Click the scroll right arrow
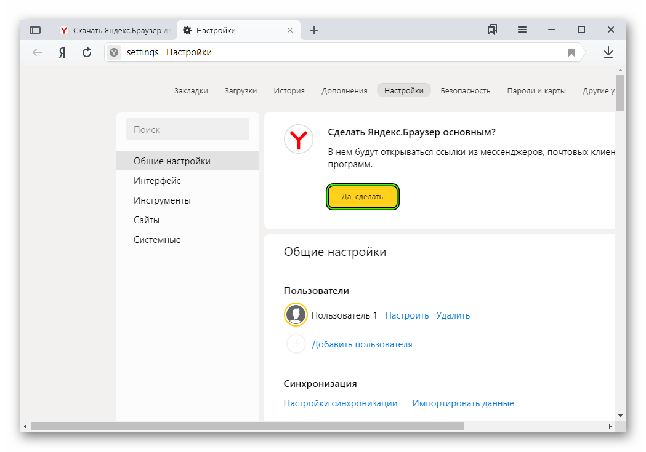The width and height of the screenshot is (646, 452). coord(610,427)
